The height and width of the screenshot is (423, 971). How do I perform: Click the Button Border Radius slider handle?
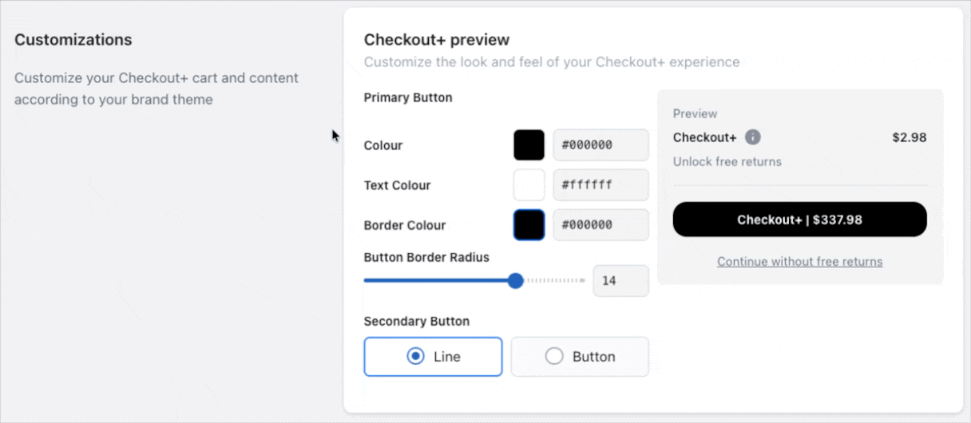click(516, 281)
